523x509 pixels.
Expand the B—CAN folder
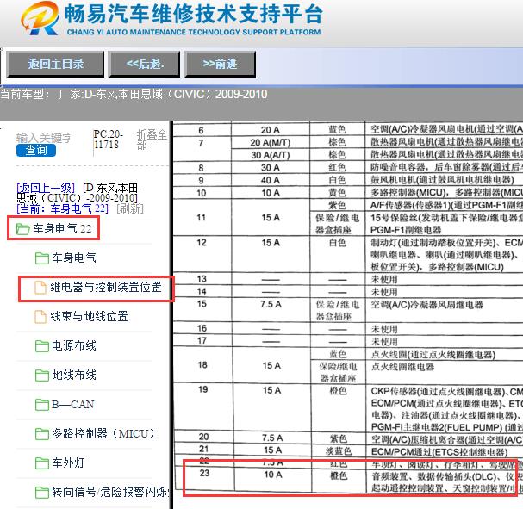point(72,404)
